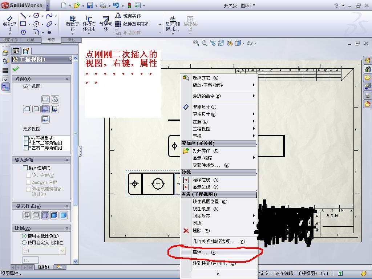The image size is (372, 279).
Task: Check the *左右二等角轴测 view box
Action: (x=26, y=148)
